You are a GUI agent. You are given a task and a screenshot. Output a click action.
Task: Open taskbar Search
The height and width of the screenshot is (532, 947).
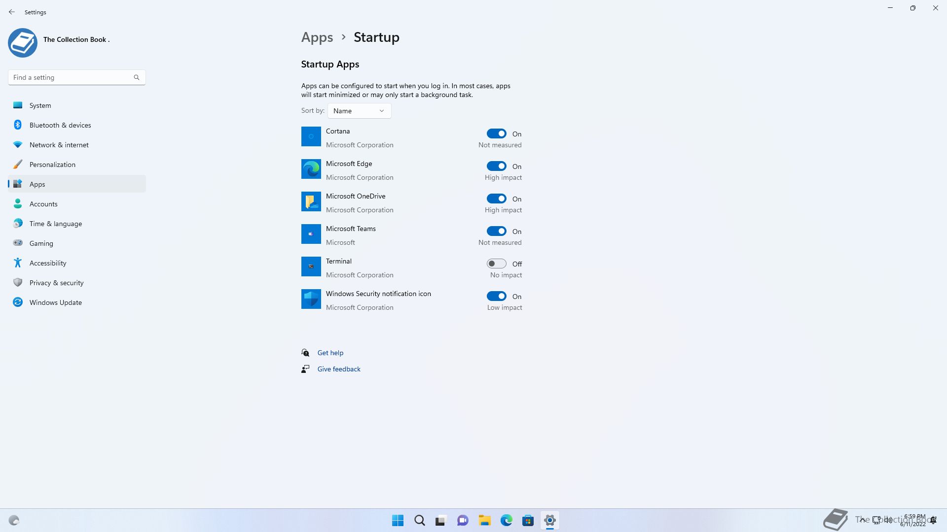(420, 520)
